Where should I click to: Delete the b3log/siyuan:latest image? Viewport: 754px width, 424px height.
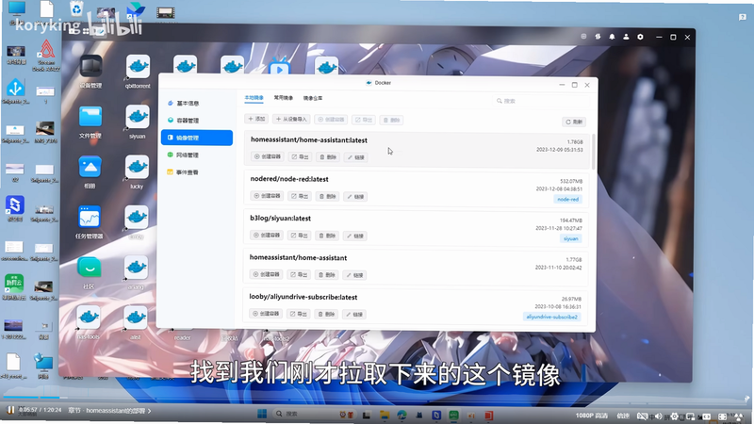click(x=327, y=236)
